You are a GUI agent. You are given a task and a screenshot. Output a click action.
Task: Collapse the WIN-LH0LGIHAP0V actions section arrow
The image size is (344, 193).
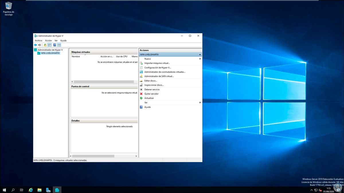200,54
